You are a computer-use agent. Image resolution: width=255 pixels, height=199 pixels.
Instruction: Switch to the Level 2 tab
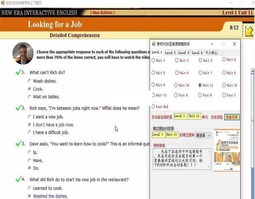pos(170,53)
